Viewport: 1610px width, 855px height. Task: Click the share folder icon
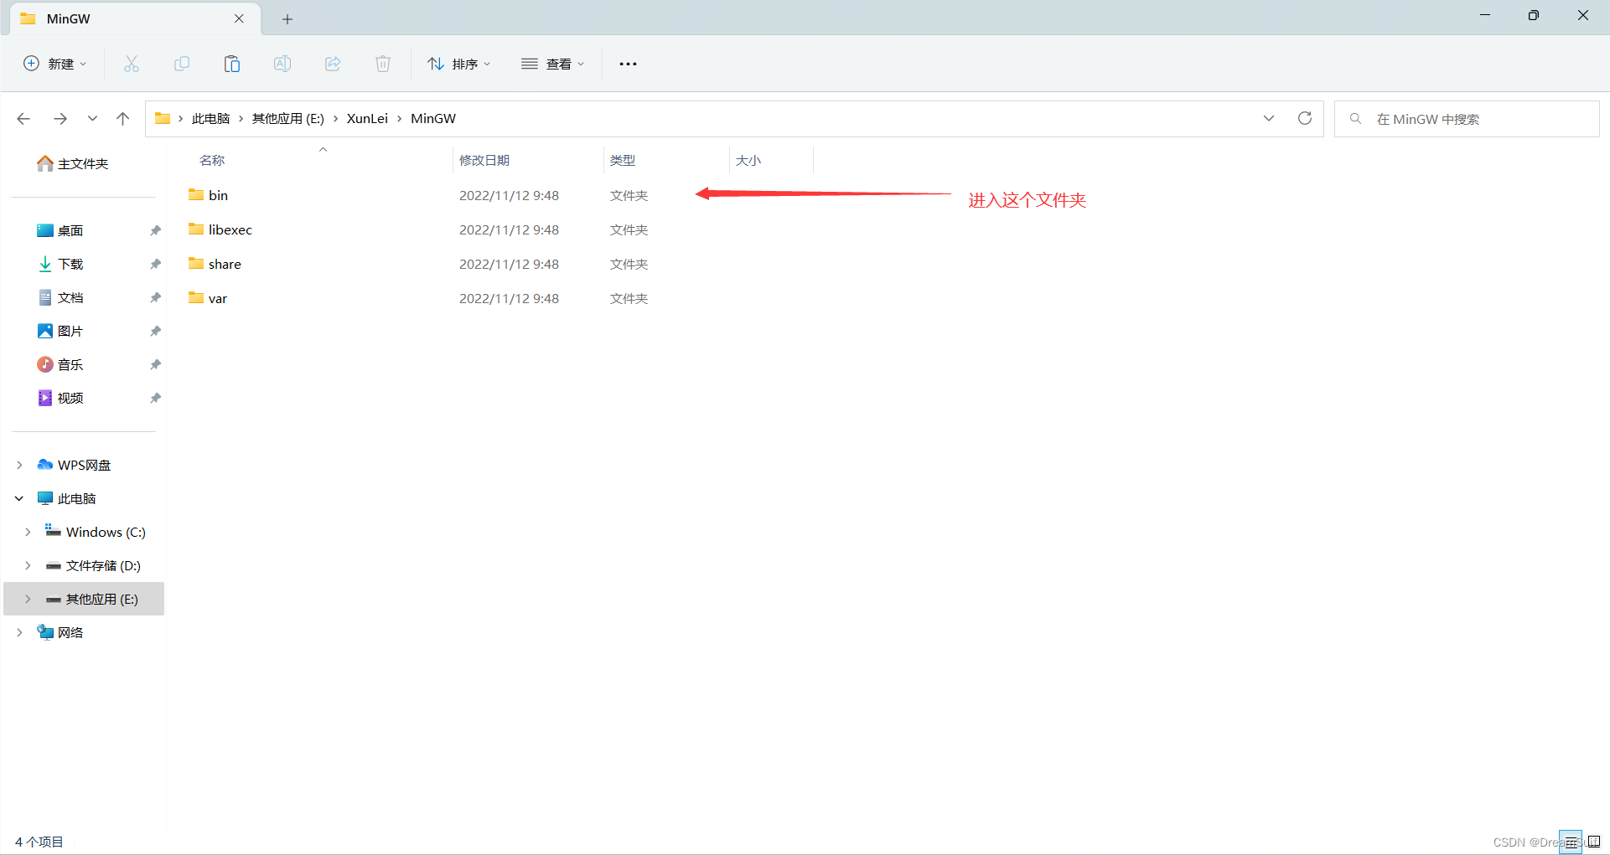click(x=196, y=263)
